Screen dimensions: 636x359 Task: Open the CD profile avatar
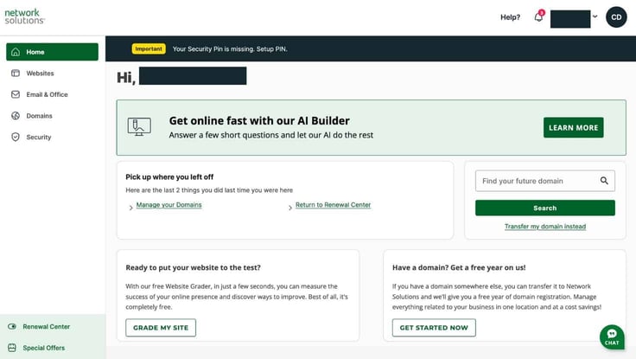[x=616, y=17]
